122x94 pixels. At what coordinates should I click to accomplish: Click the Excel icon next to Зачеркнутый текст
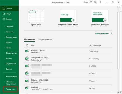point(27,59)
